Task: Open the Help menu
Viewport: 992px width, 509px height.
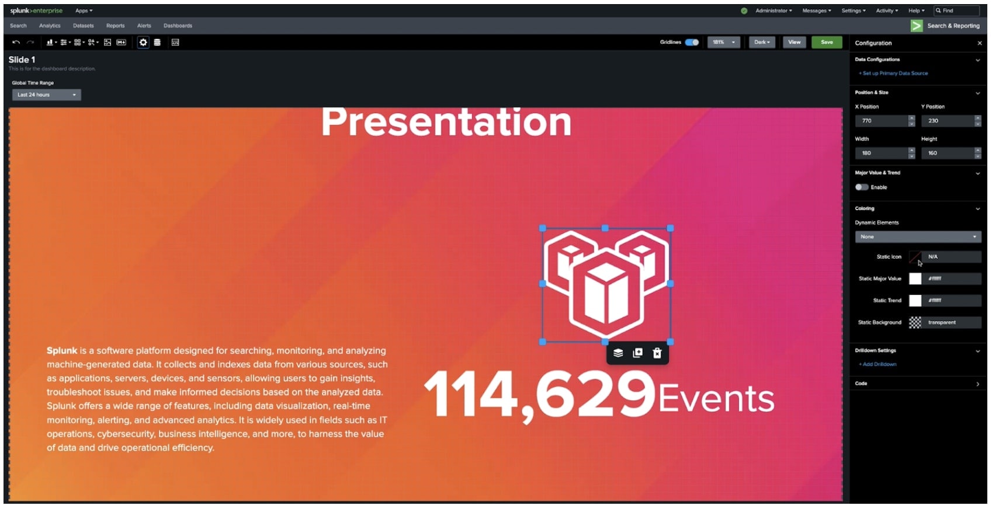Action: pos(916,11)
